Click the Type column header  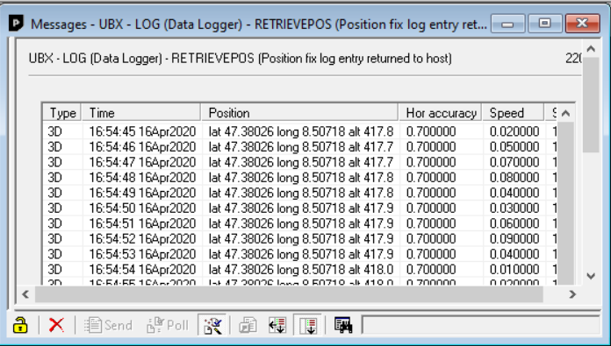click(62, 113)
